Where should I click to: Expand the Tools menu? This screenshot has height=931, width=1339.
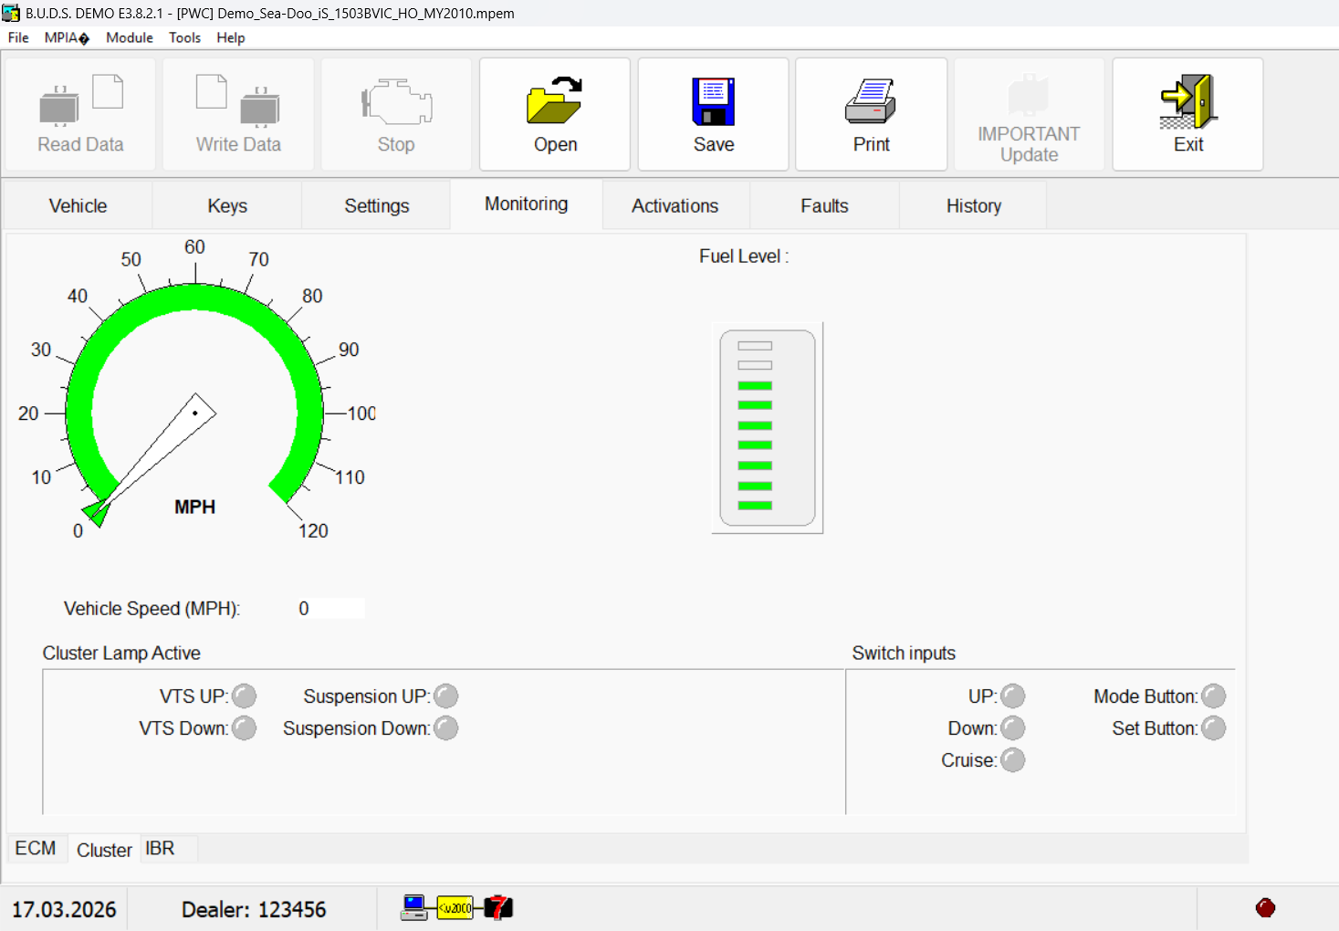coord(184,37)
